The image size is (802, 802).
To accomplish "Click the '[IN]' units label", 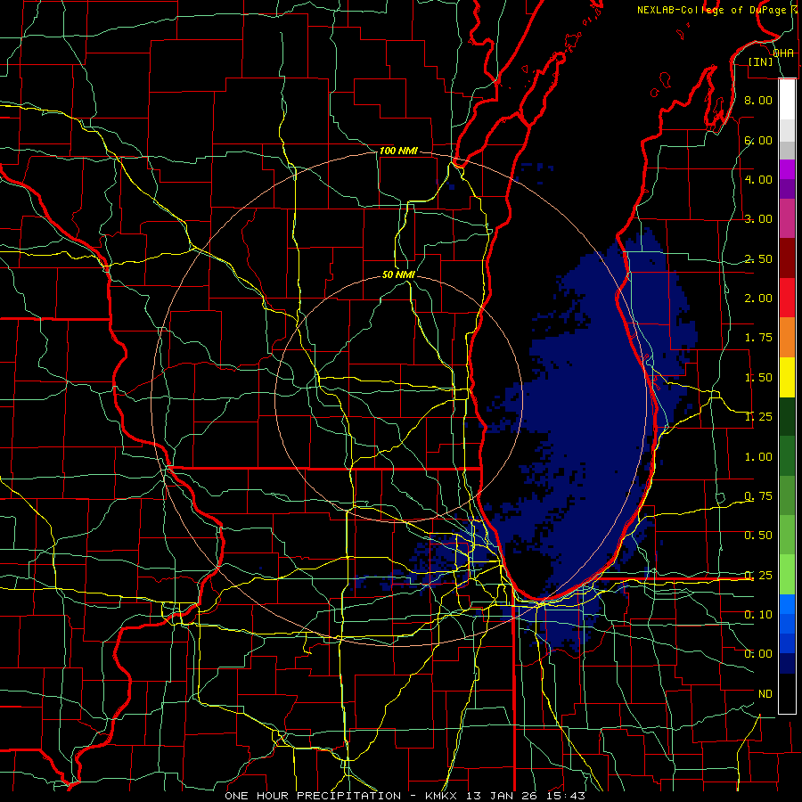I will pos(761,61).
